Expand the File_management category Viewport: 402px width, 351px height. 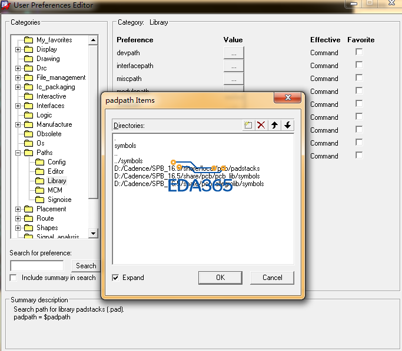point(18,77)
